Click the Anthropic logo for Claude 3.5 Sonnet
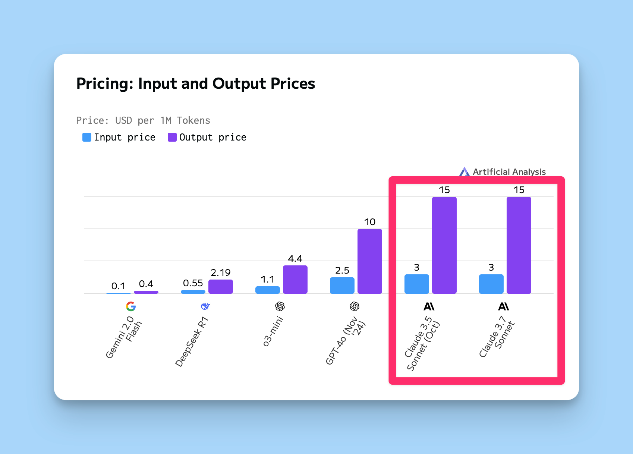 click(x=429, y=306)
